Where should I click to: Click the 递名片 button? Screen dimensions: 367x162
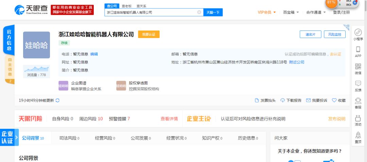coord(310,34)
